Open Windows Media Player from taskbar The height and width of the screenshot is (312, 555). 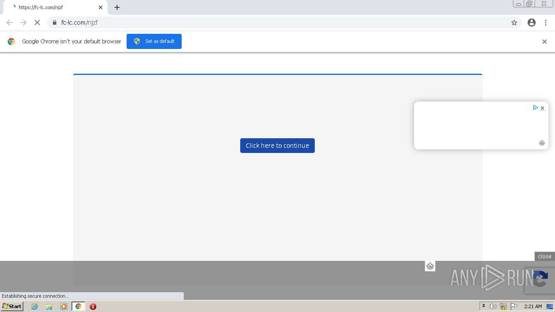tap(64, 306)
